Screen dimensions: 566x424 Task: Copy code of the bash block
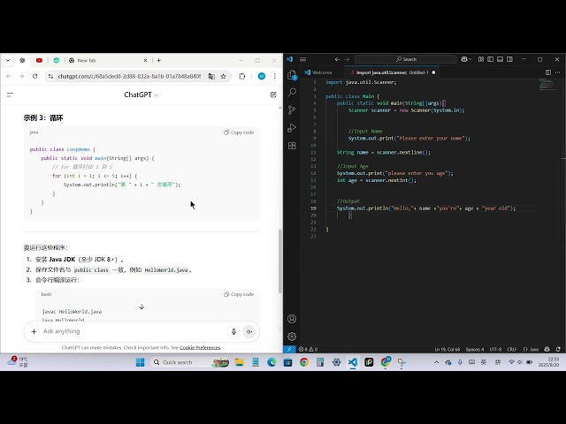point(239,294)
